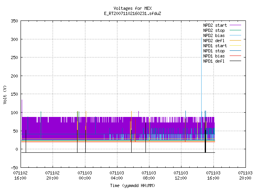Screen dimensions: 253x189
Task: Click the x-axis tick '071103 12:00'
Action: (x=181, y=176)
